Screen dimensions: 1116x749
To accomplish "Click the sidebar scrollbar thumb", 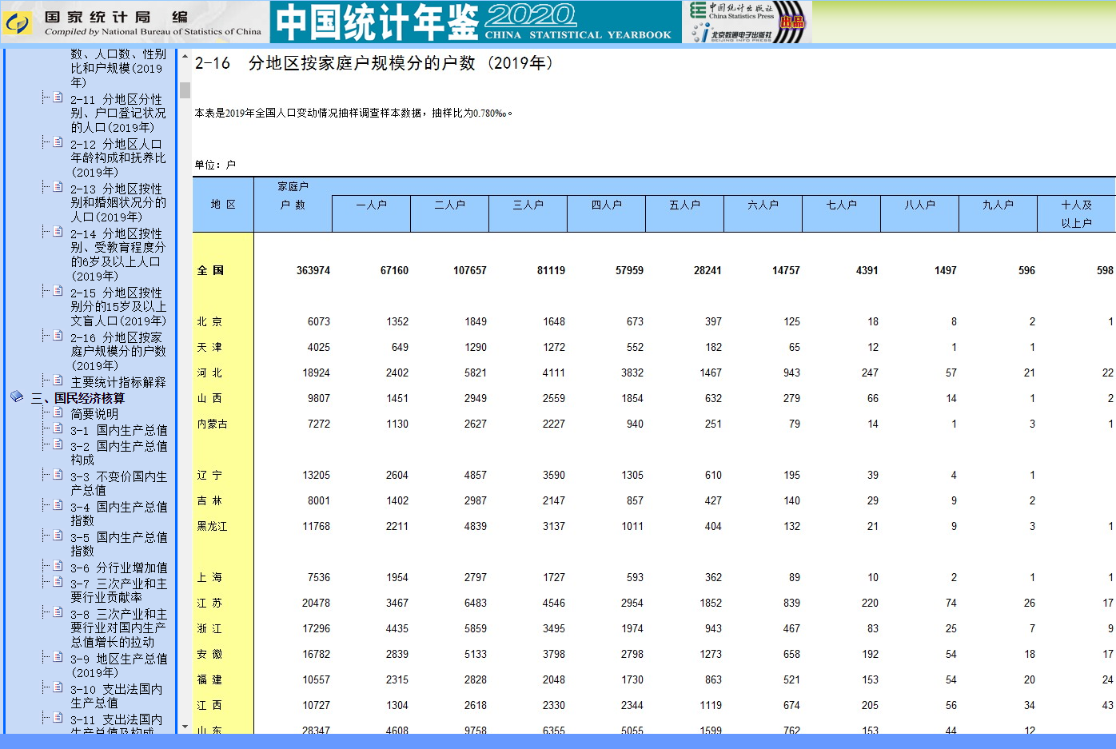I will click(x=185, y=90).
